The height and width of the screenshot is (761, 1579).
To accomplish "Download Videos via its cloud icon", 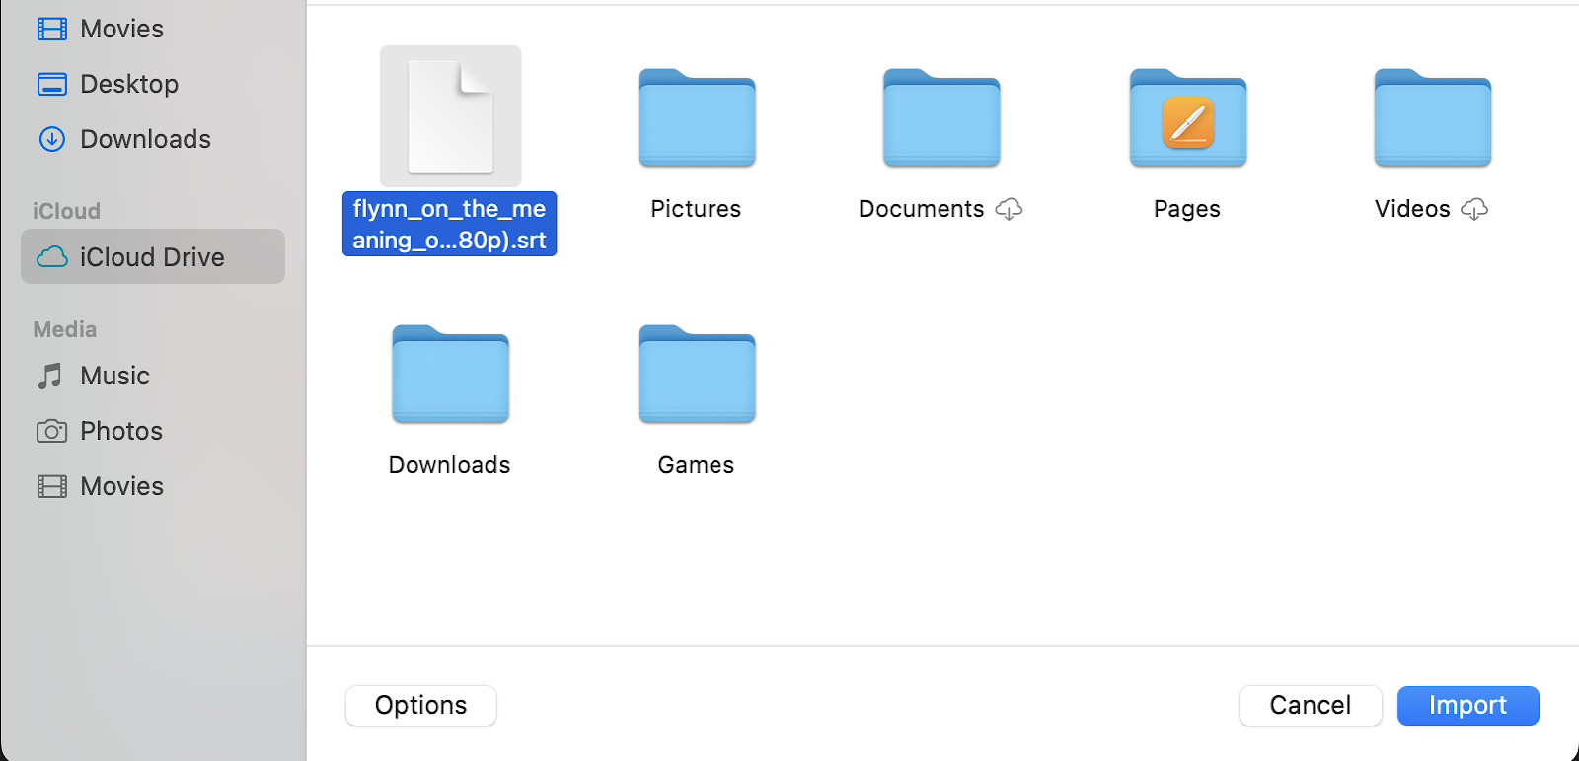I will [x=1474, y=209].
